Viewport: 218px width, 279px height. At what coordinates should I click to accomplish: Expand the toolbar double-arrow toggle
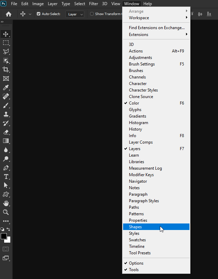(x=2, y=22)
